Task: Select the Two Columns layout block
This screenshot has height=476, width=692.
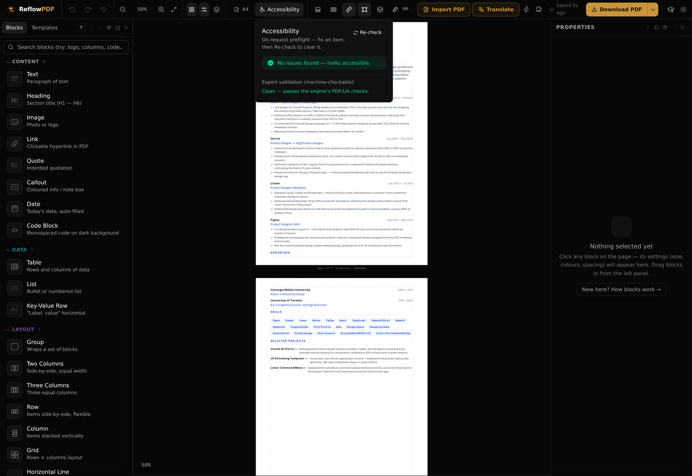Action: click(x=66, y=367)
